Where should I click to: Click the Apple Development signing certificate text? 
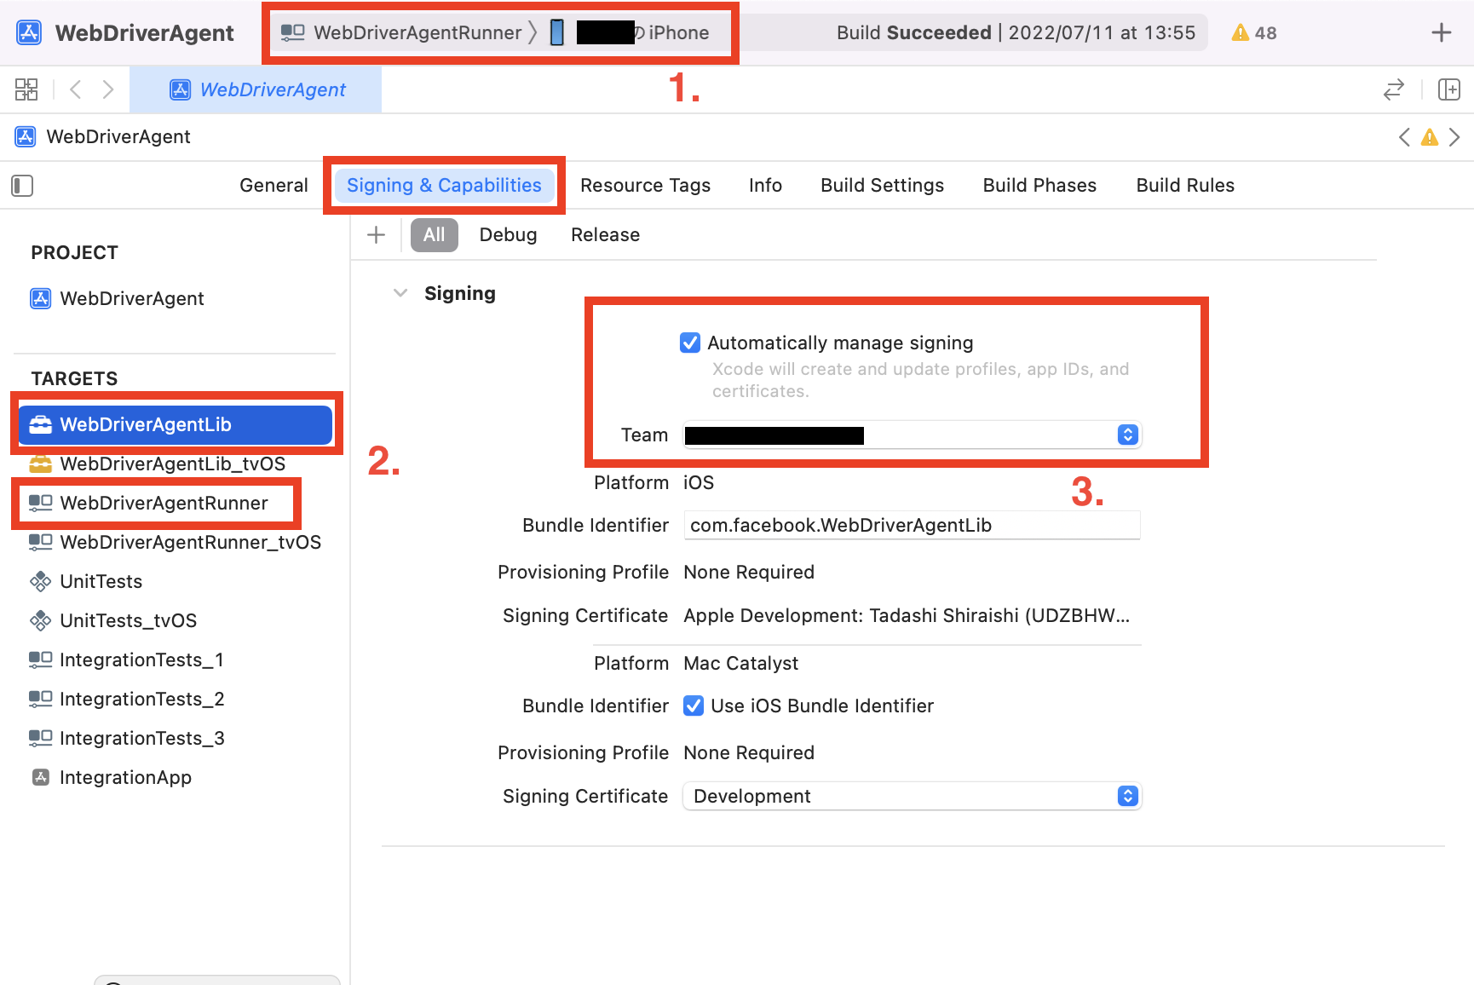(907, 615)
